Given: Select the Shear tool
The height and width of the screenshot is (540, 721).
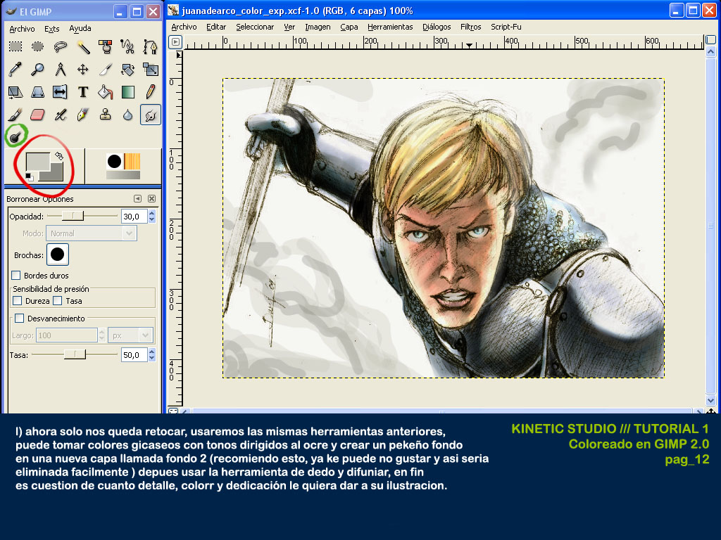Looking at the screenshot, I should pyautogui.click(x=15, y=92).
